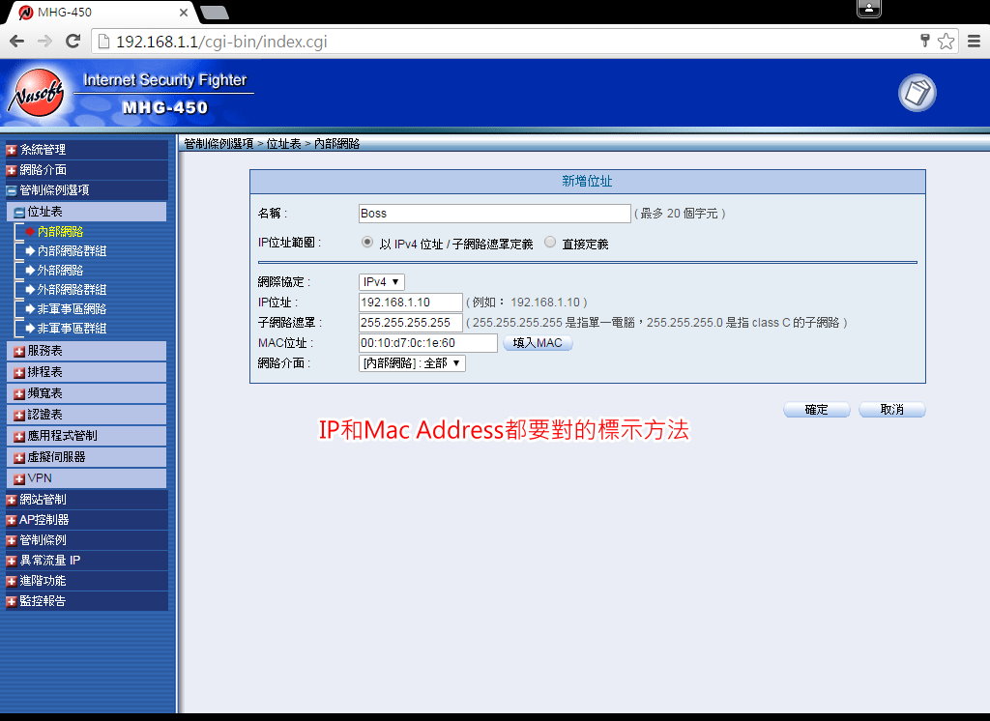Open the 網路介面 dropdown
The height and width of the screenshot is (721, 990).
click(412, 363)
